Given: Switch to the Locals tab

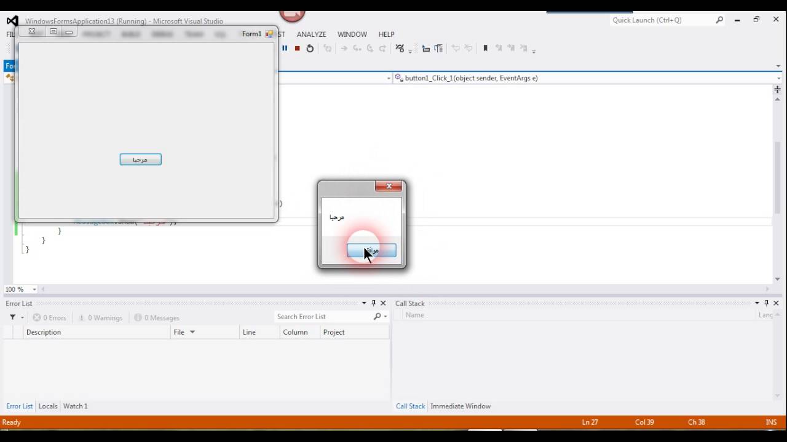Looking at the screenshot, I should tap(48, 406).
